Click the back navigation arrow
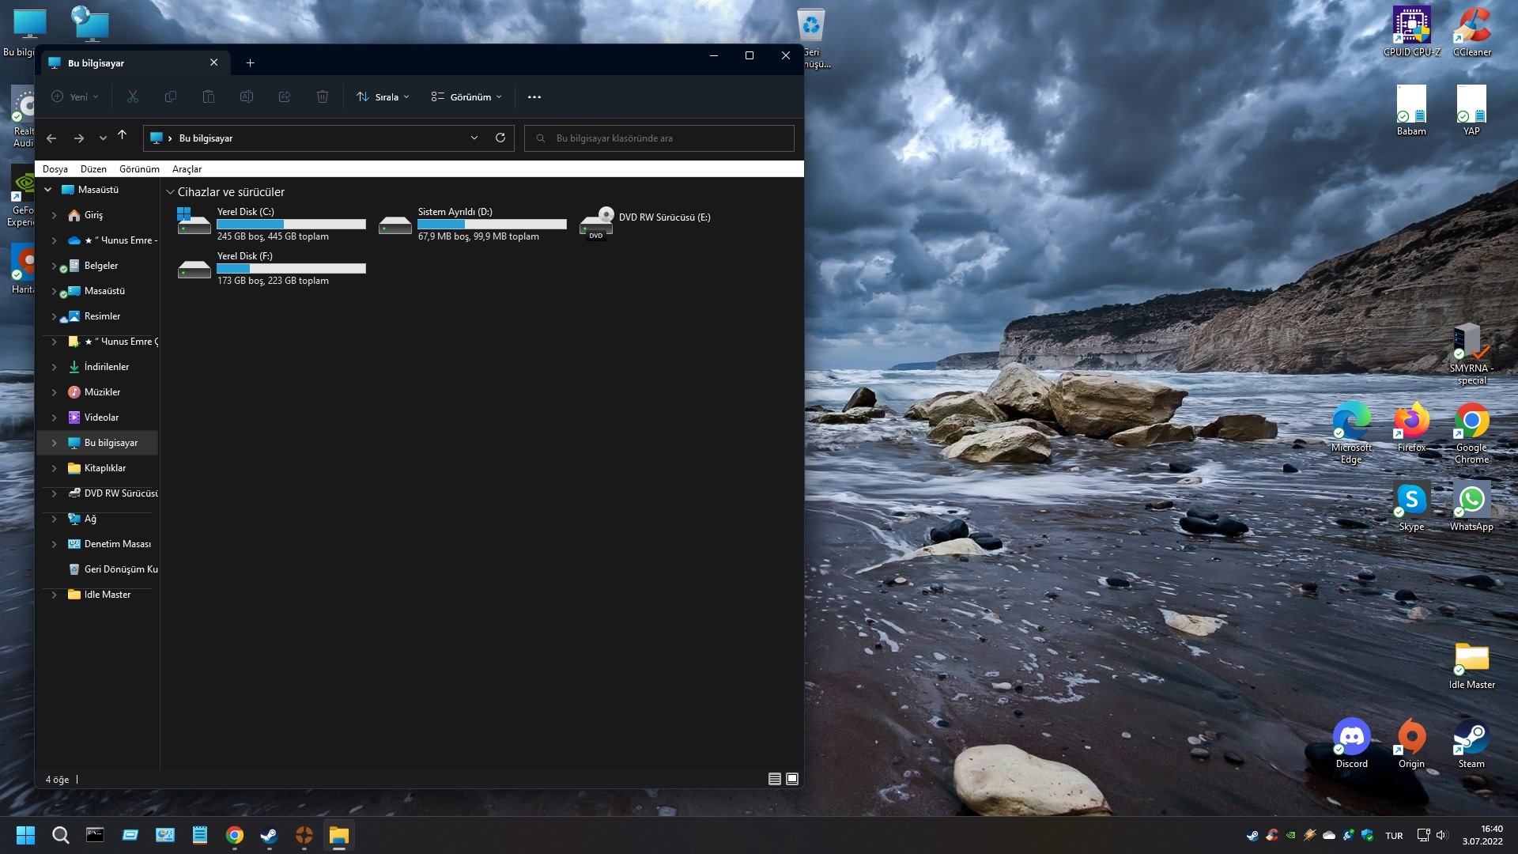1518x854 pixels. pos(51,138)
